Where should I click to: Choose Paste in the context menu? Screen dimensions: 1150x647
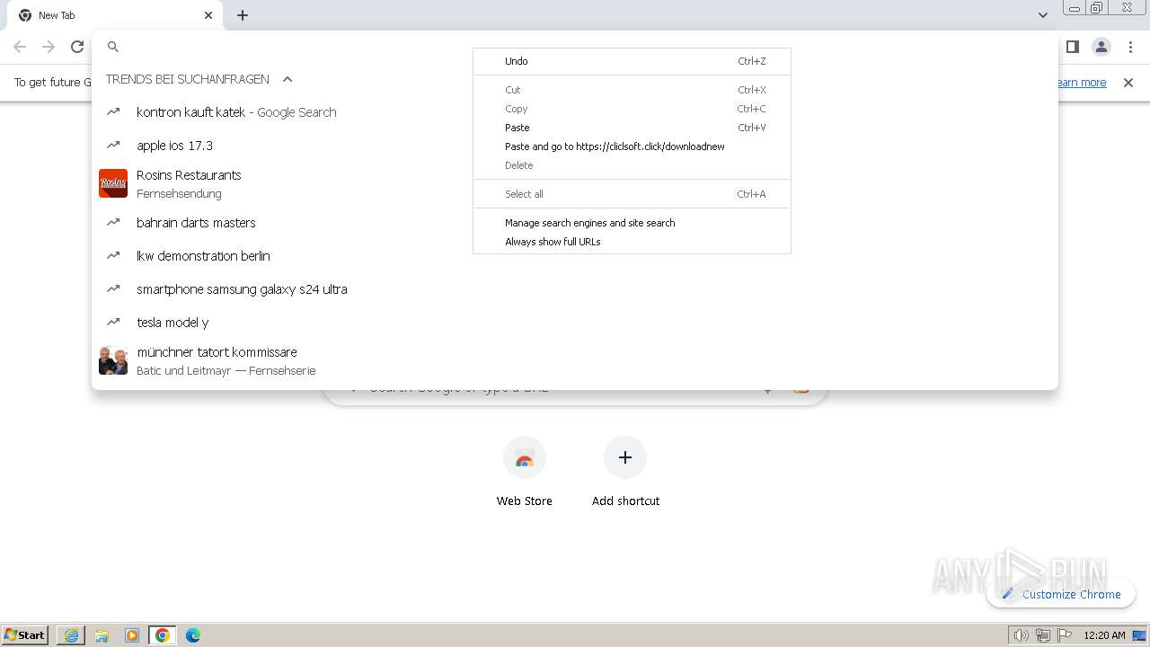tap(632, 128)
